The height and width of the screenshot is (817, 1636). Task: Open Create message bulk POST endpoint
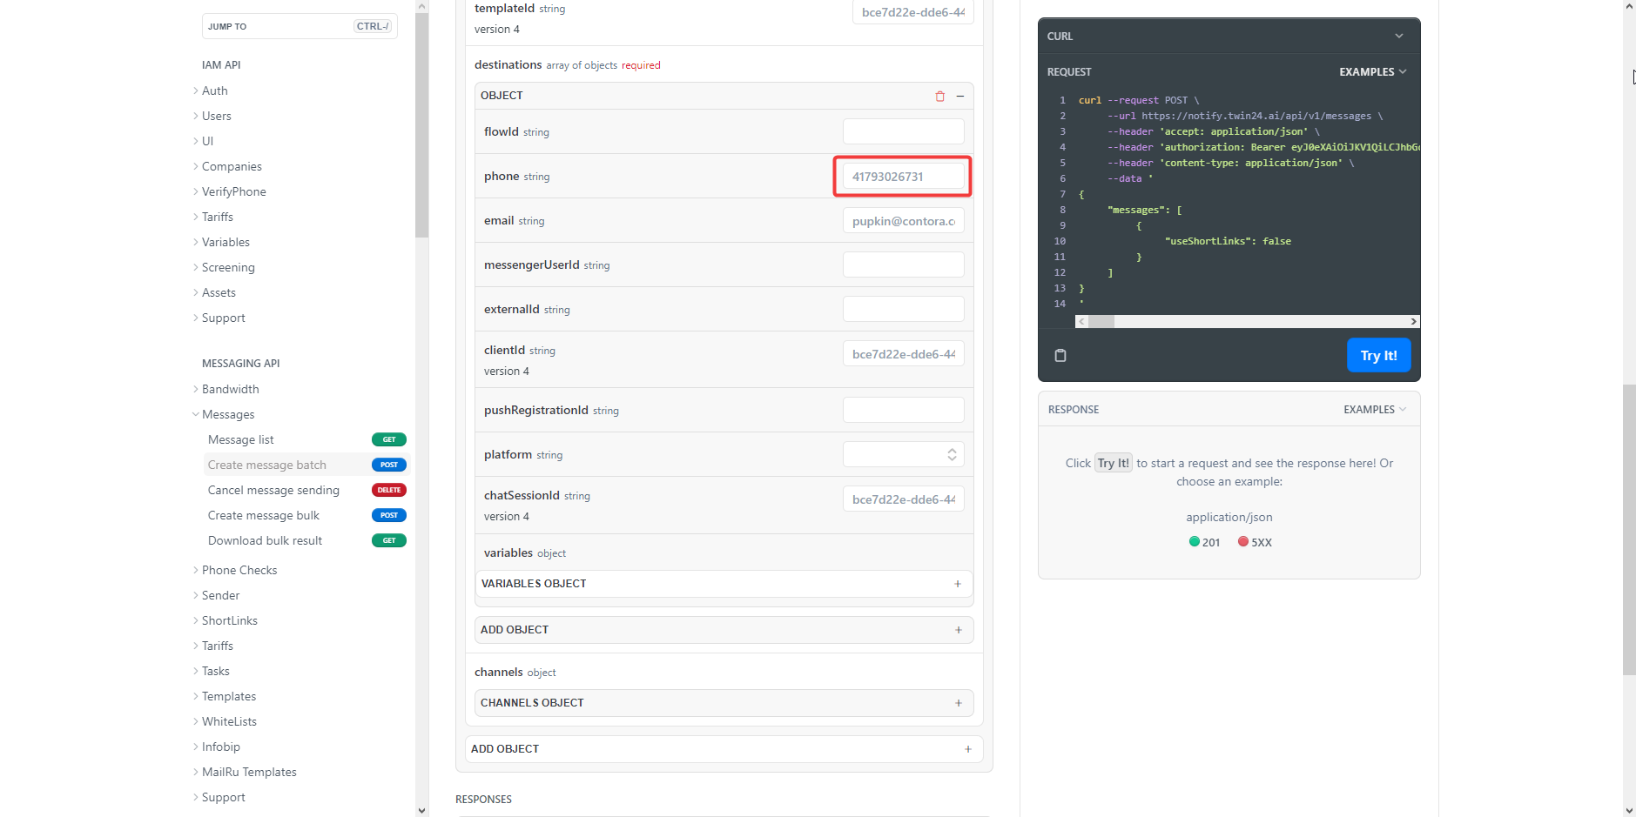point(306,515)
